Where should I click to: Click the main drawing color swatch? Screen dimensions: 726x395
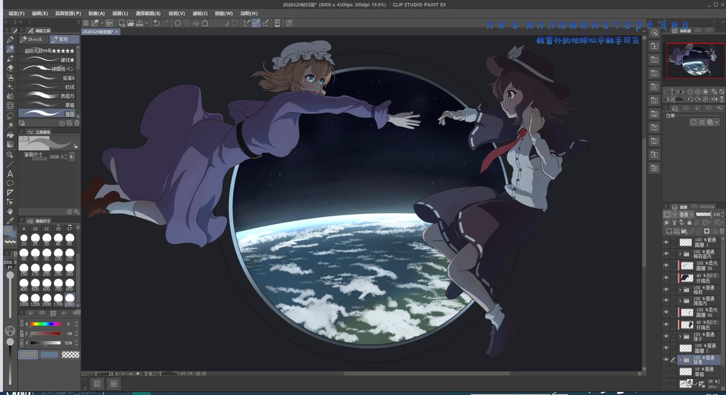(28, 355)
